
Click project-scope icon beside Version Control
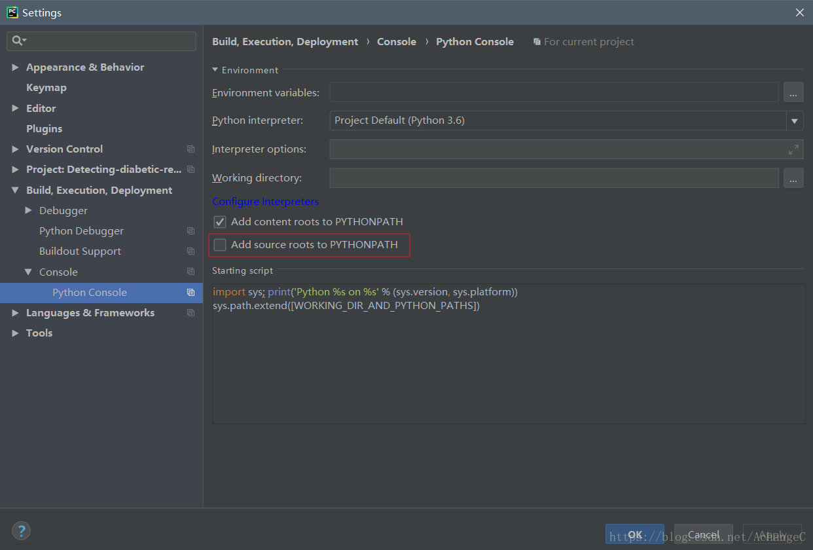coord(190,149)
